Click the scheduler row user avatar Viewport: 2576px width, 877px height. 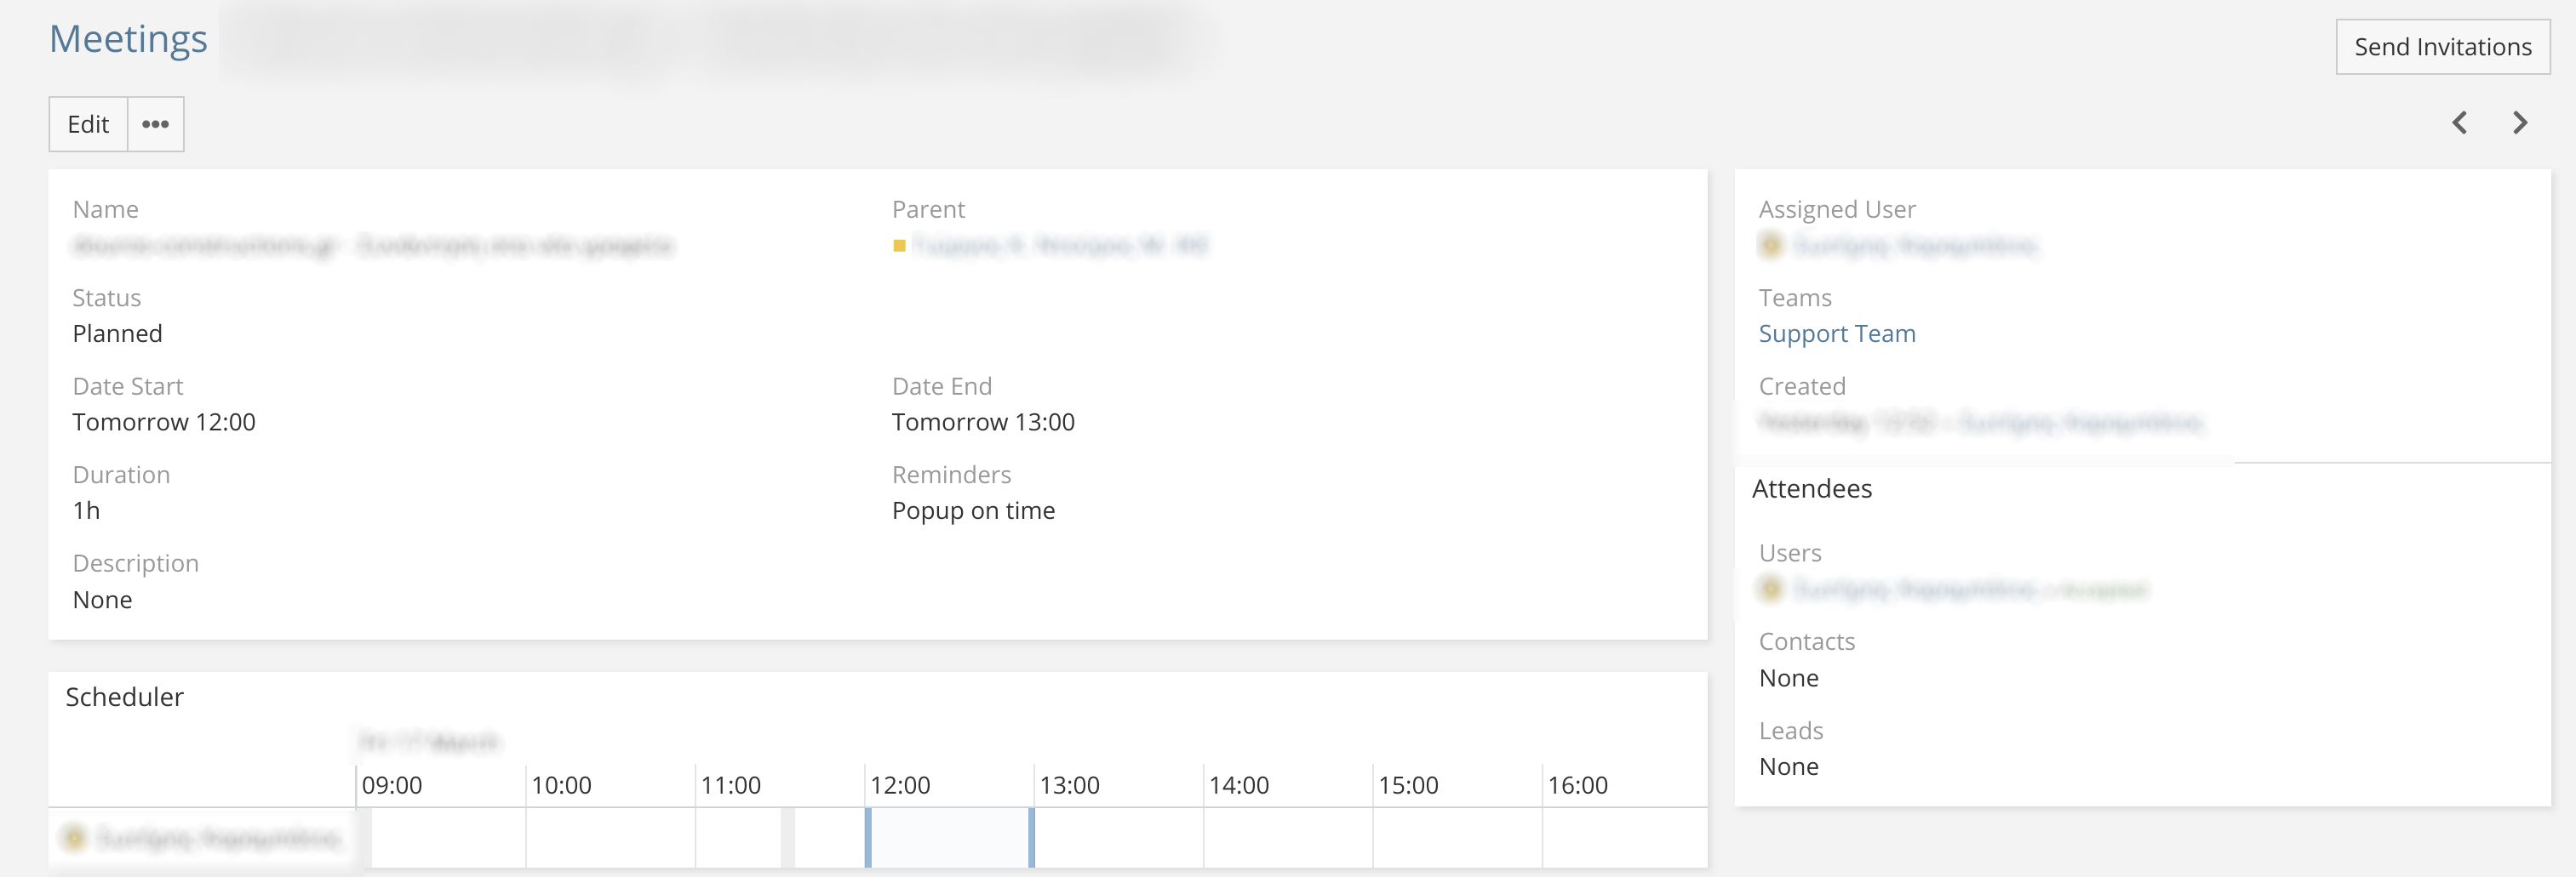coord(74,837)
